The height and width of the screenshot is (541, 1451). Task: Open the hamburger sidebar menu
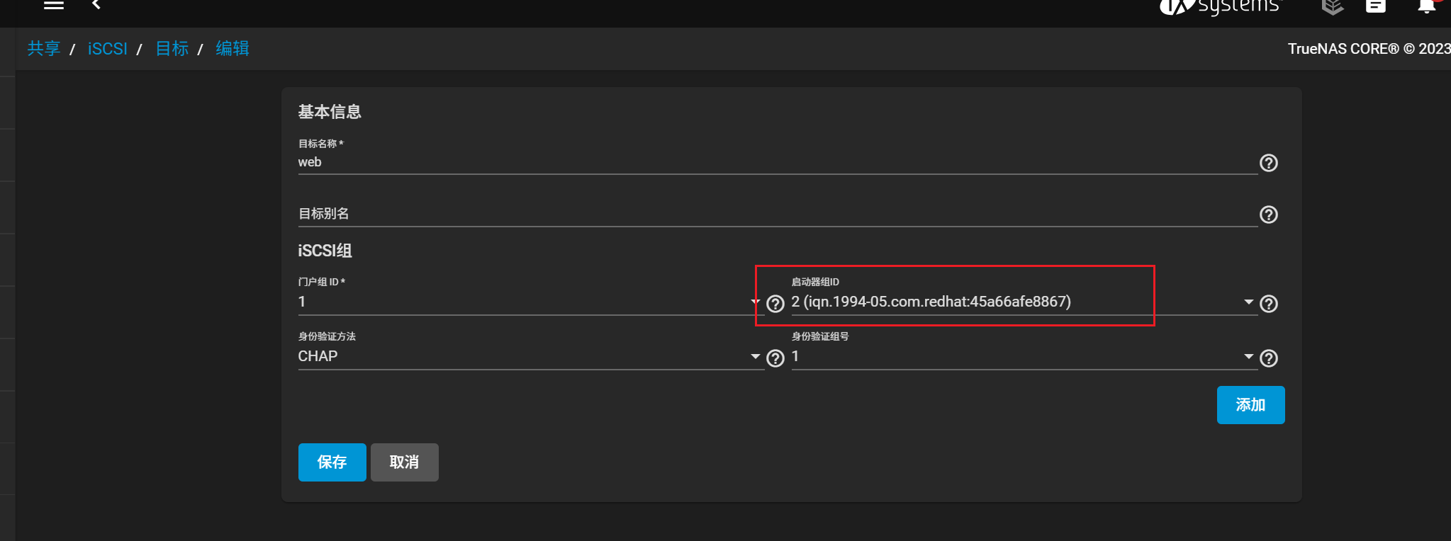pos(54,5)
